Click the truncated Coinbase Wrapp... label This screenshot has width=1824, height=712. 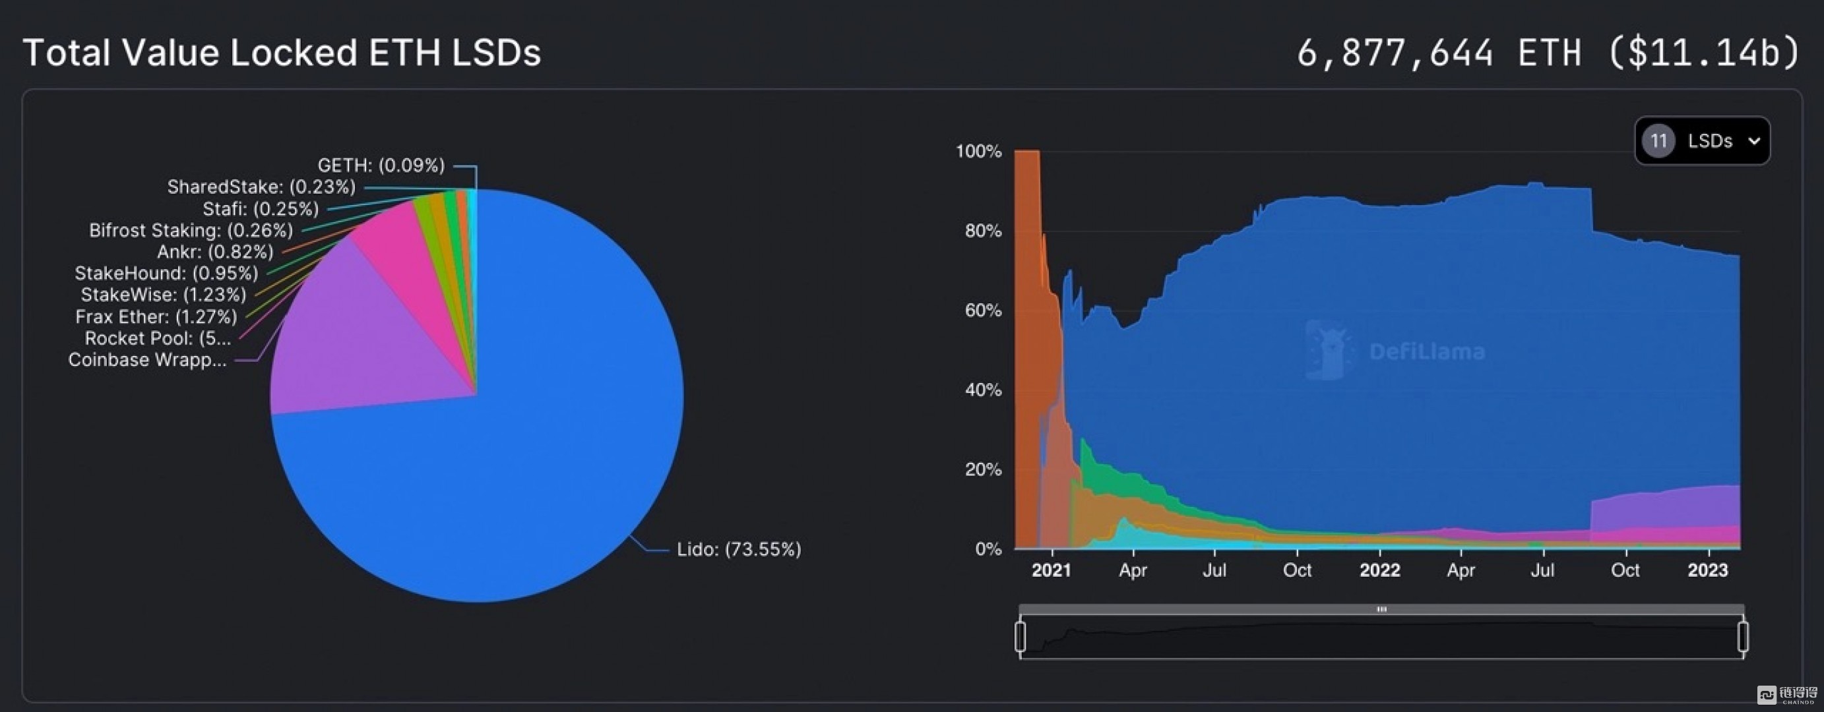[147, 359]
